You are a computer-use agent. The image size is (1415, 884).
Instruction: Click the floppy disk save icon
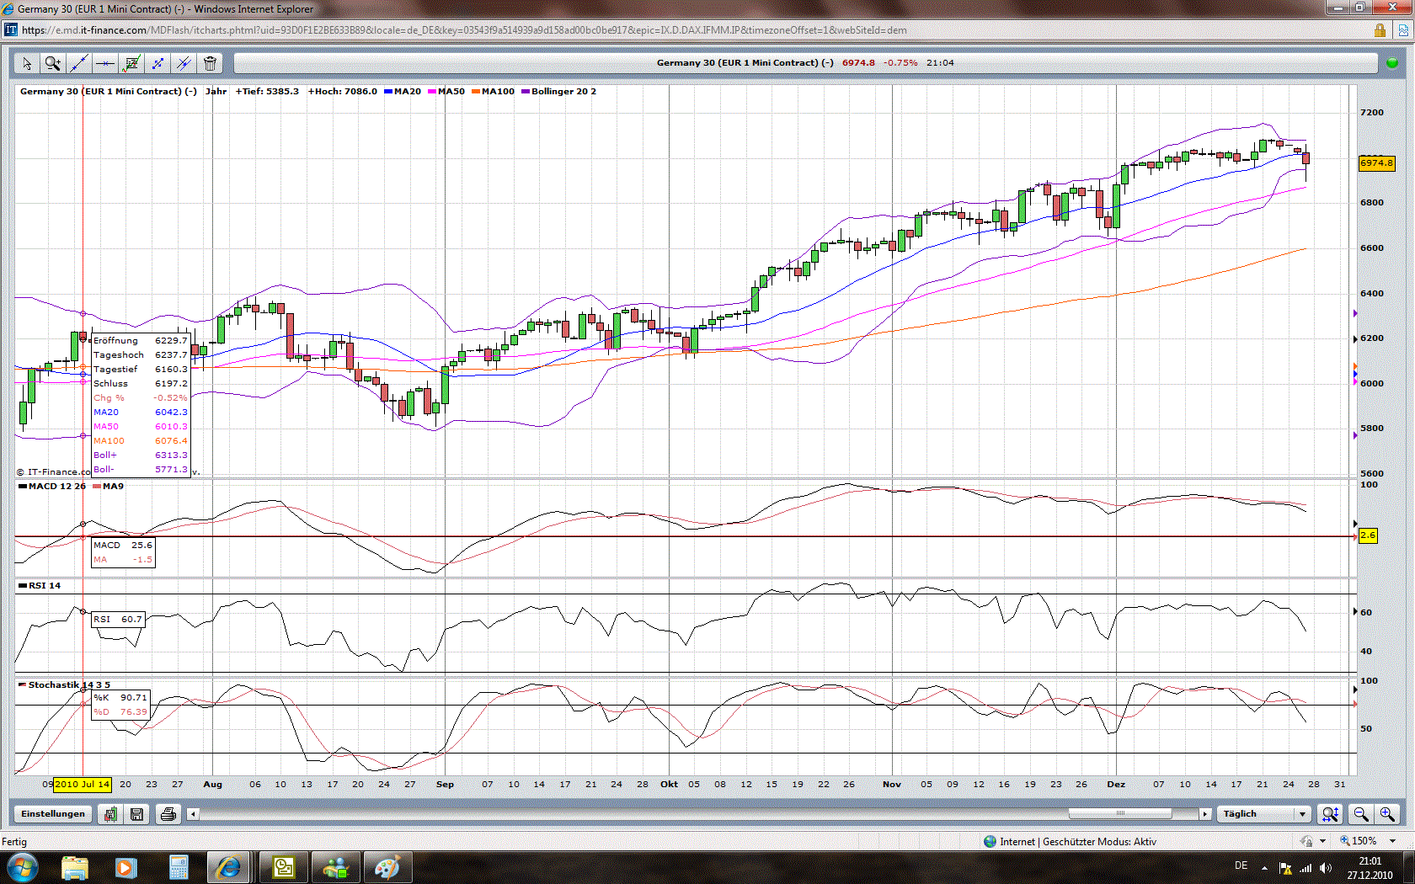point(136,814)
